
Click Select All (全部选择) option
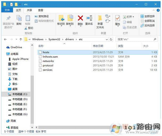pos(147,16)
